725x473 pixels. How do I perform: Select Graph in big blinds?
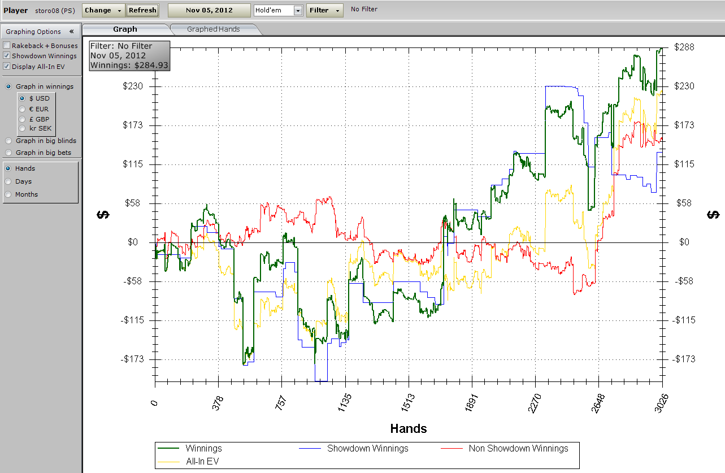(8, 141)
